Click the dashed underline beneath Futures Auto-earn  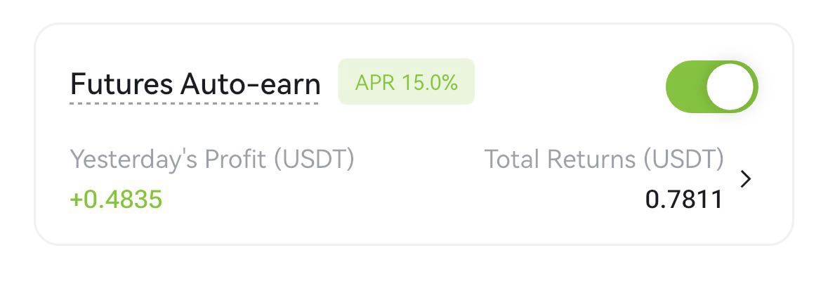(195, 103)
